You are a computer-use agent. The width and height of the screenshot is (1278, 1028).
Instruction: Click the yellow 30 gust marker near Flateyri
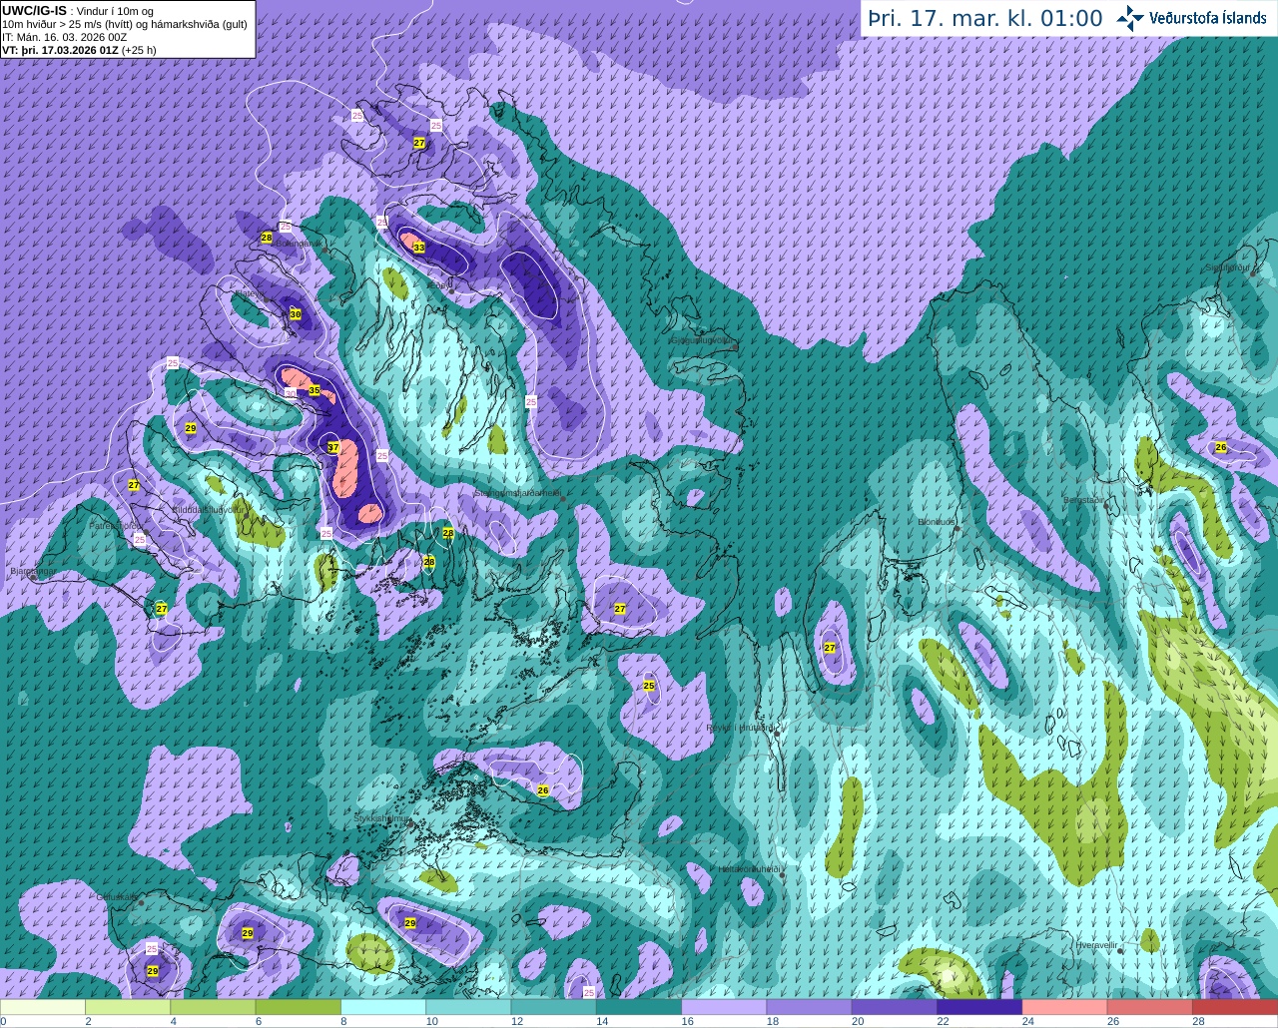point(295,313)
